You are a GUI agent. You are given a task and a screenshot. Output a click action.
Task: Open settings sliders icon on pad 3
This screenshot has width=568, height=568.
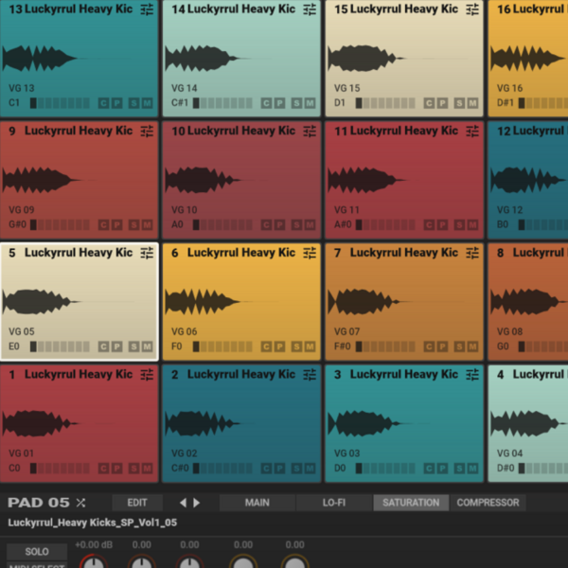pos(472,375)
